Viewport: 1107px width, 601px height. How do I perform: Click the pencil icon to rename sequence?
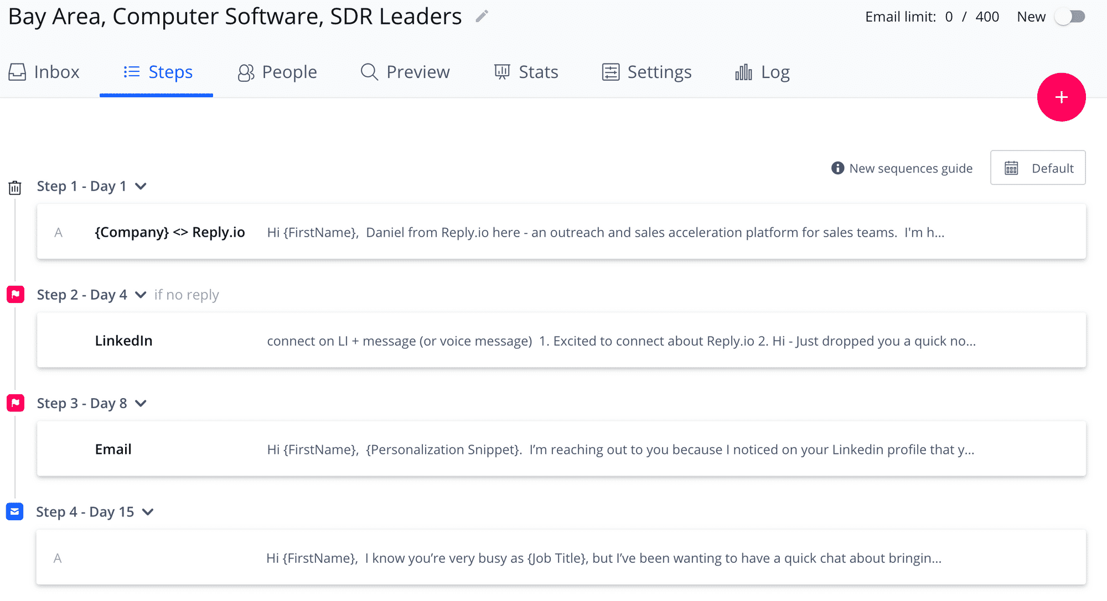point(482,17)
